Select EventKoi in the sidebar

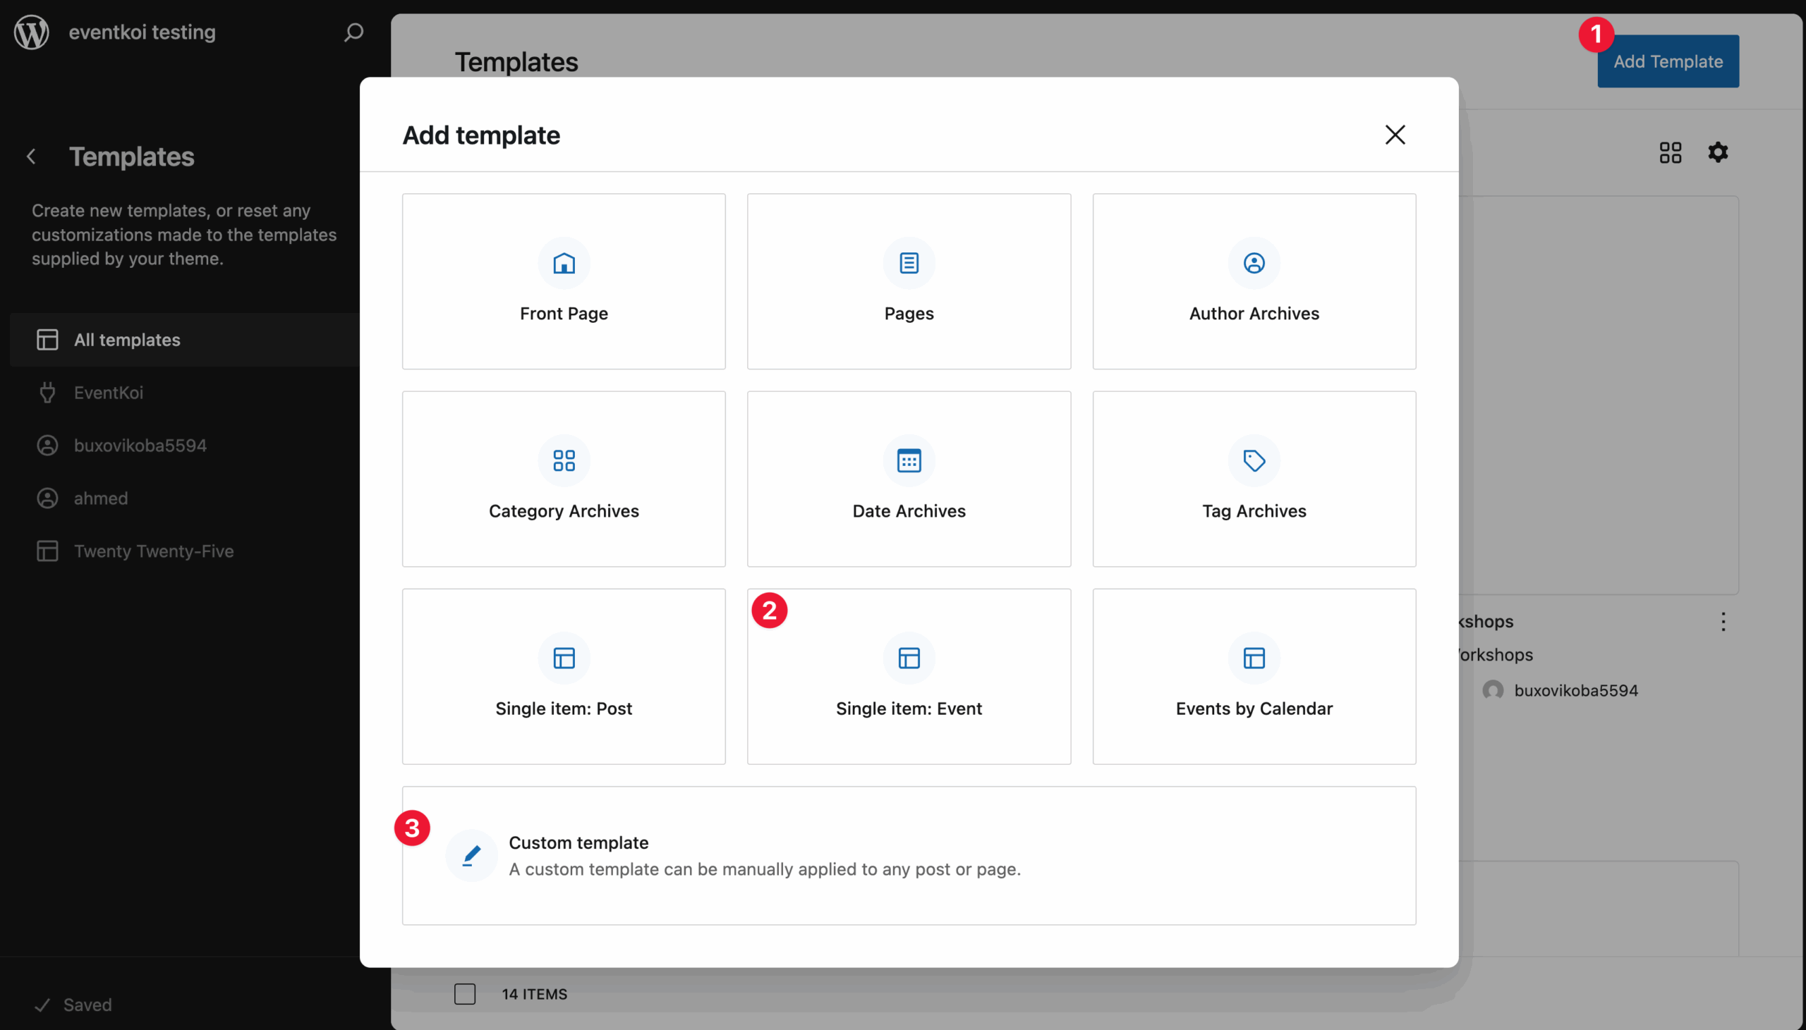pos(186,393)
